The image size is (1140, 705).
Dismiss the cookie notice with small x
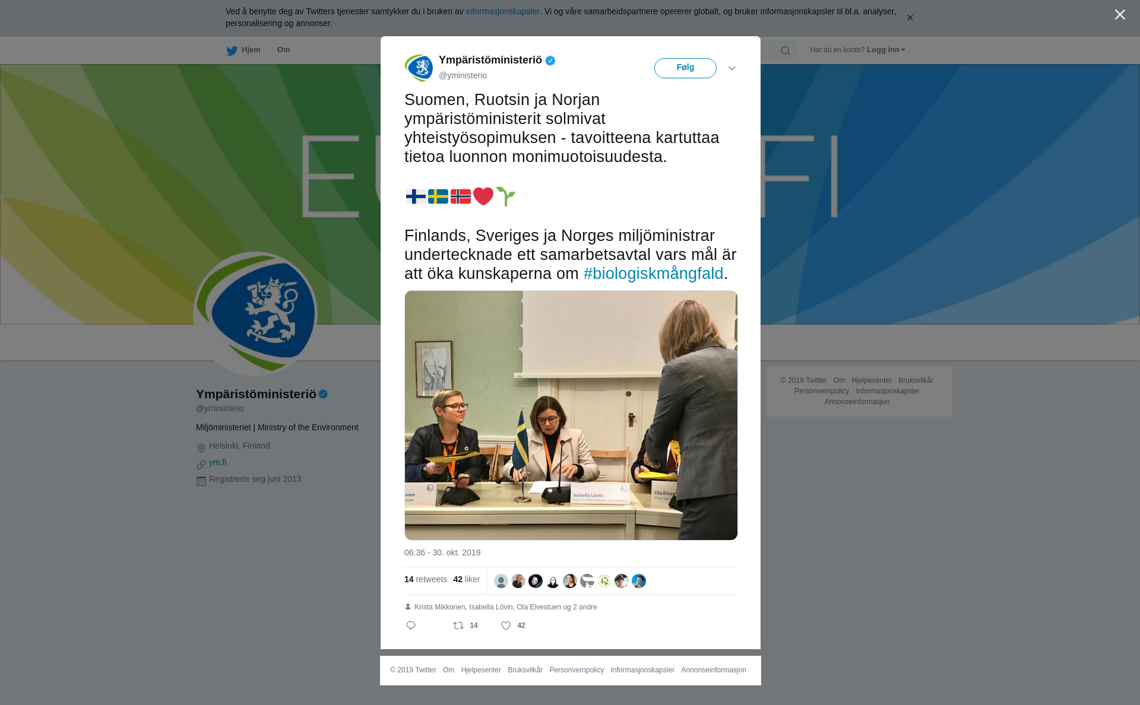point(910,18)
